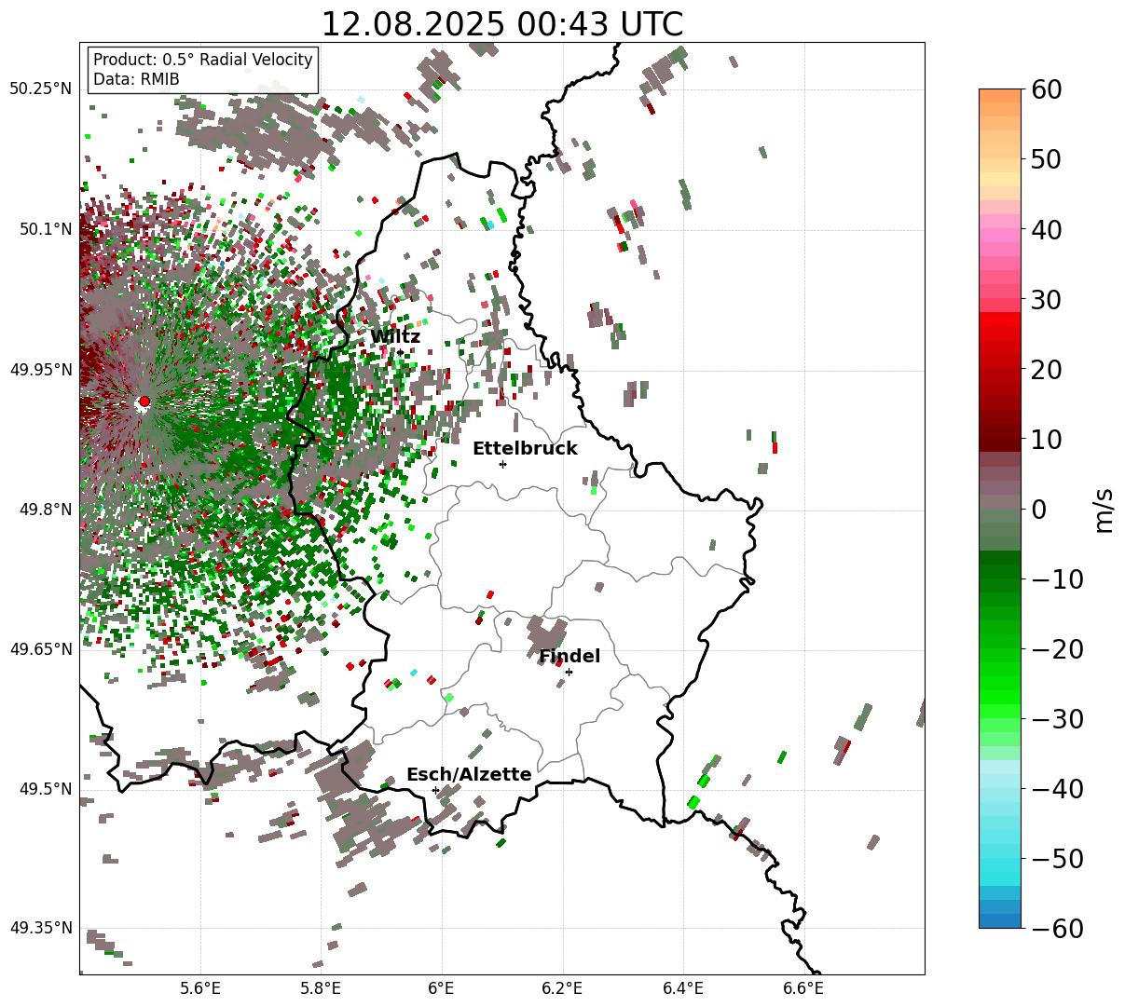Click the 49.5°N latitude tick label

coord(45,789)
